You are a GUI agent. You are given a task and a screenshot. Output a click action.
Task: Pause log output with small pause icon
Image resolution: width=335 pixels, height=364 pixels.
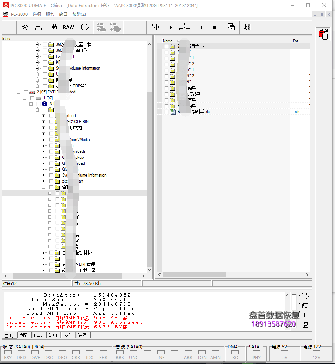click(x=305, y=315)
